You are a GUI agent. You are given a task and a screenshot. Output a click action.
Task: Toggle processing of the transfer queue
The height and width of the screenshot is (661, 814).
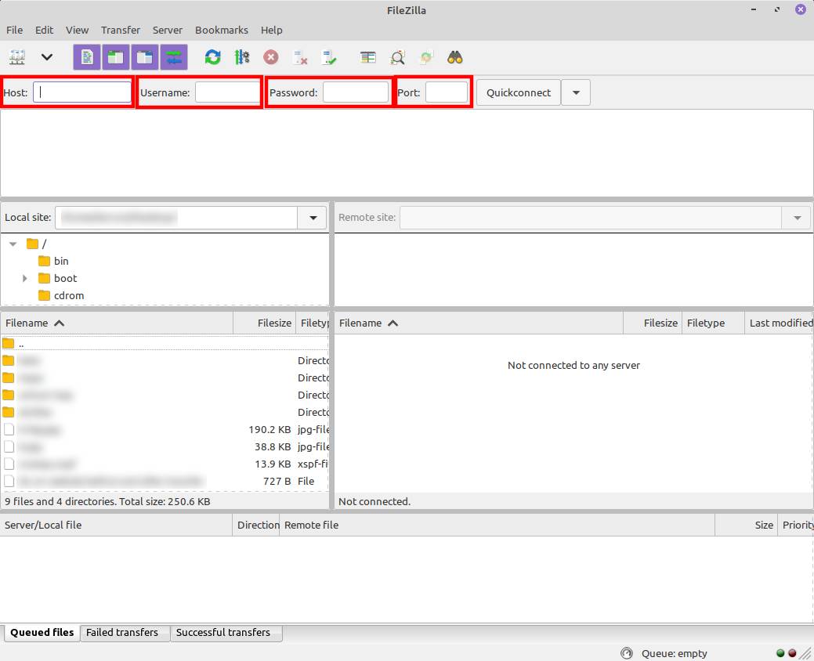pyautogui.click(x=242, y=57)
